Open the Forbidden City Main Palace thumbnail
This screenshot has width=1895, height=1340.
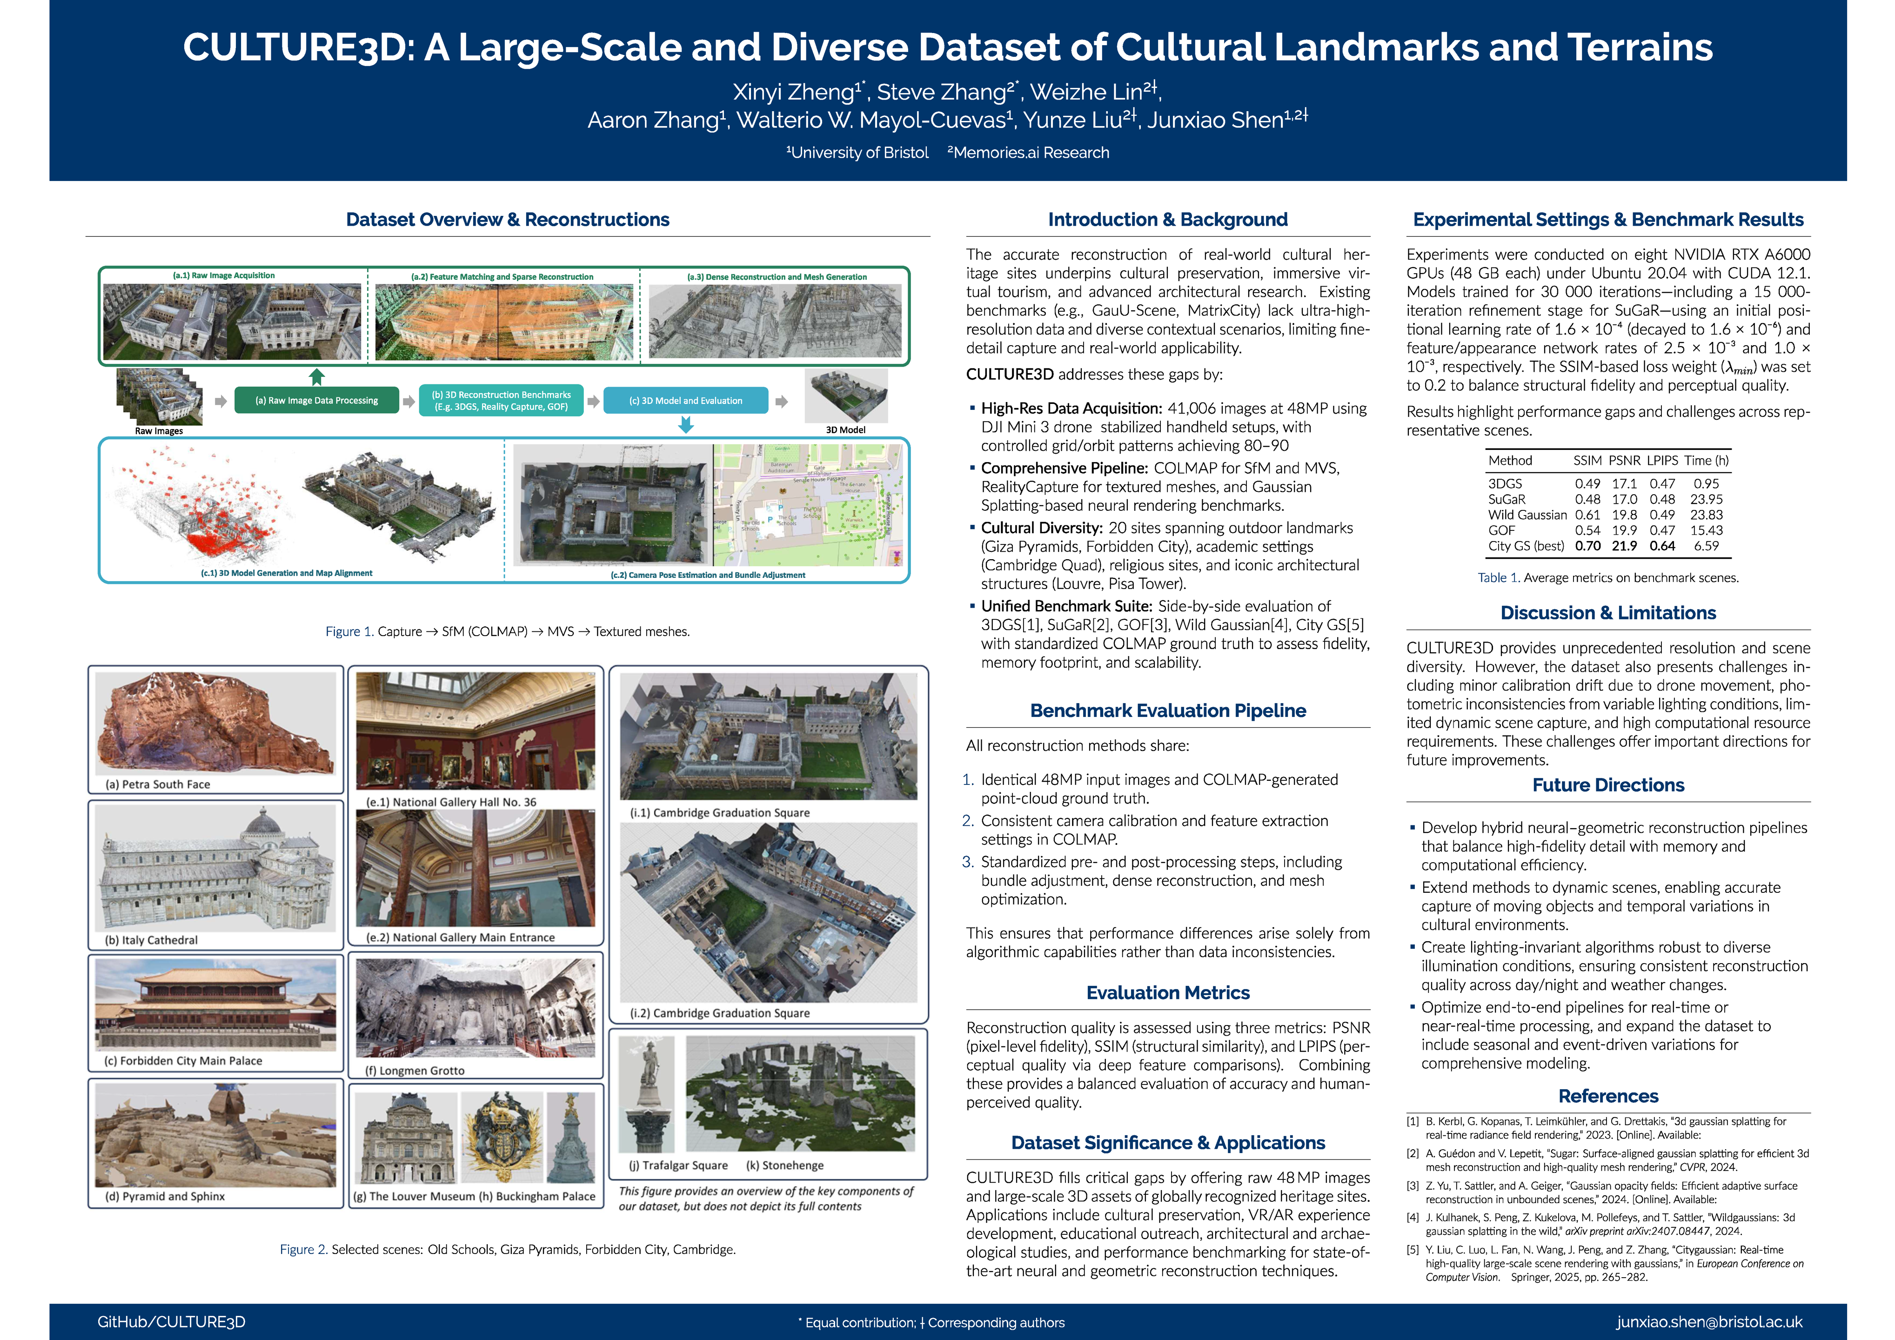point(215,1004)
